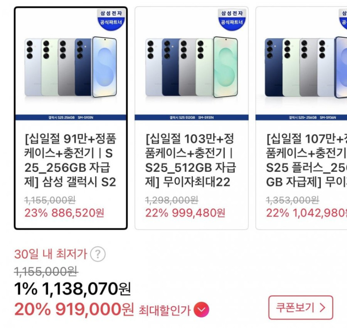Select the S25 512GB product card image
Screen dimensions: 347x328
point(191,67)
